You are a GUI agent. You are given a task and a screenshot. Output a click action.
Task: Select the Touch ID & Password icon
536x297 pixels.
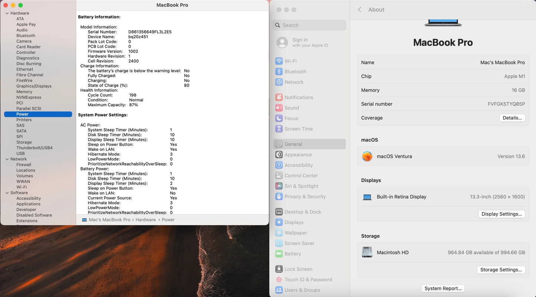[x=279, y=280]
